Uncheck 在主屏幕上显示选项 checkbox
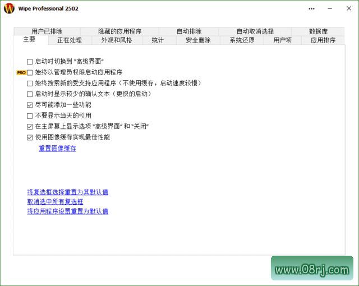Viewport: 359px width, 286px height. pos(30,127)
